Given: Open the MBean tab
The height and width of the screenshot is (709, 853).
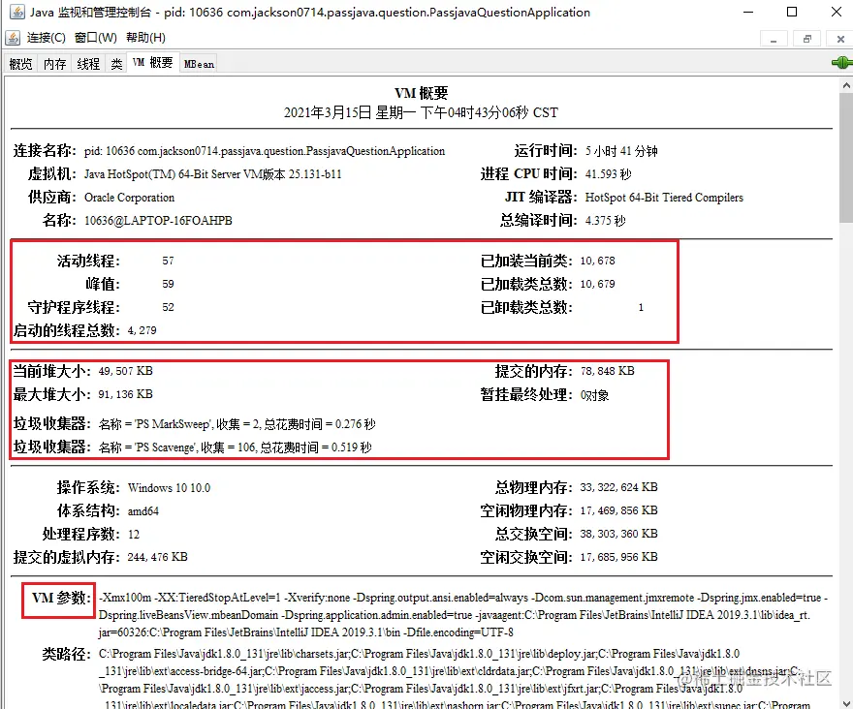Looking at the screenshot, I should (198, 64).
